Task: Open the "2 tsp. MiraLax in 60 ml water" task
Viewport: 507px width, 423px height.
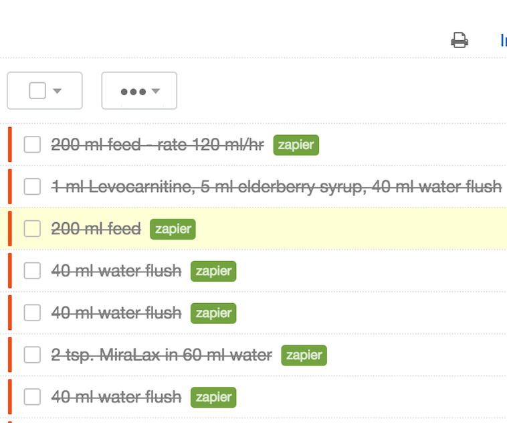Action: tap(161, 355)
